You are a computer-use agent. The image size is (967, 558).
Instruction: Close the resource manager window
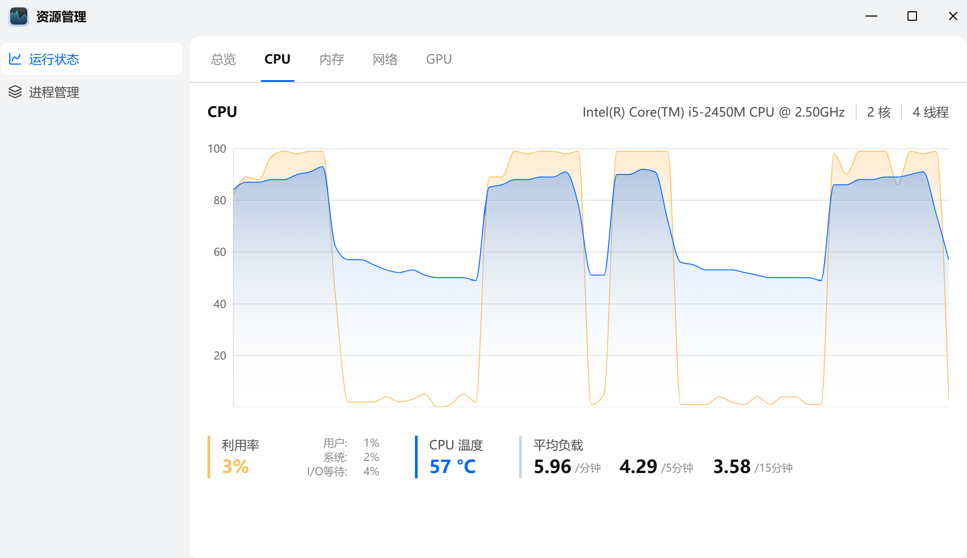(953, 16)
